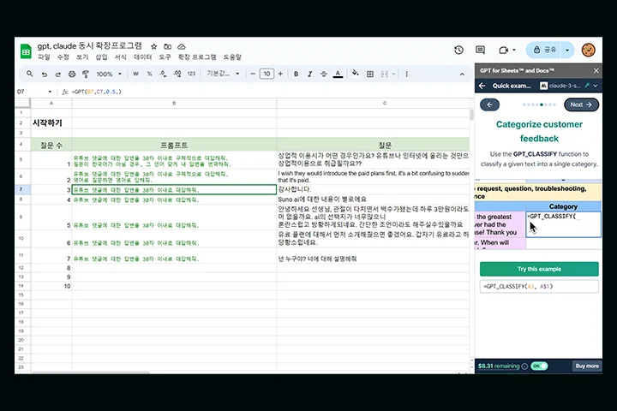Decrease font size with minus button
617x411 pixels.
tap(253, 74)
